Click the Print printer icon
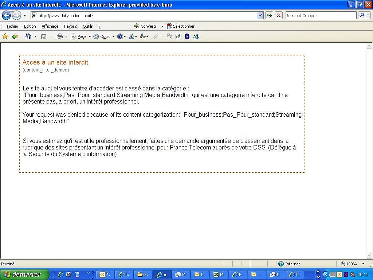Image resolution: width=373 pixels, height=280 pixels. click(x=60, y=36)
